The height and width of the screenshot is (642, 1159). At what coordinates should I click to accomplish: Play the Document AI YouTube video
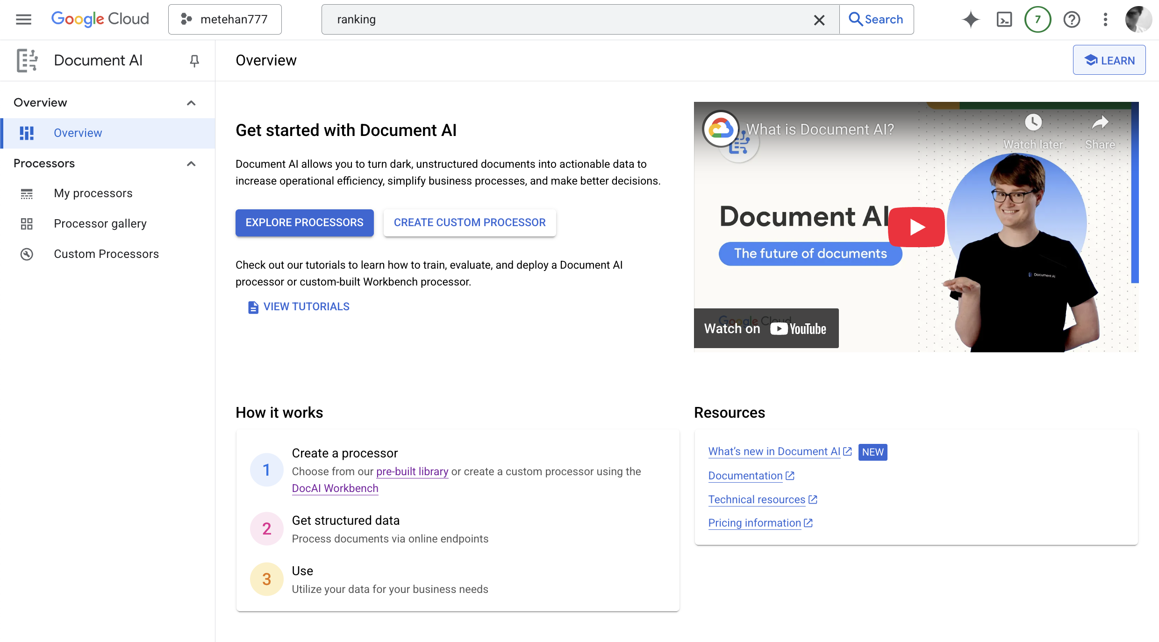click(916, 227)
